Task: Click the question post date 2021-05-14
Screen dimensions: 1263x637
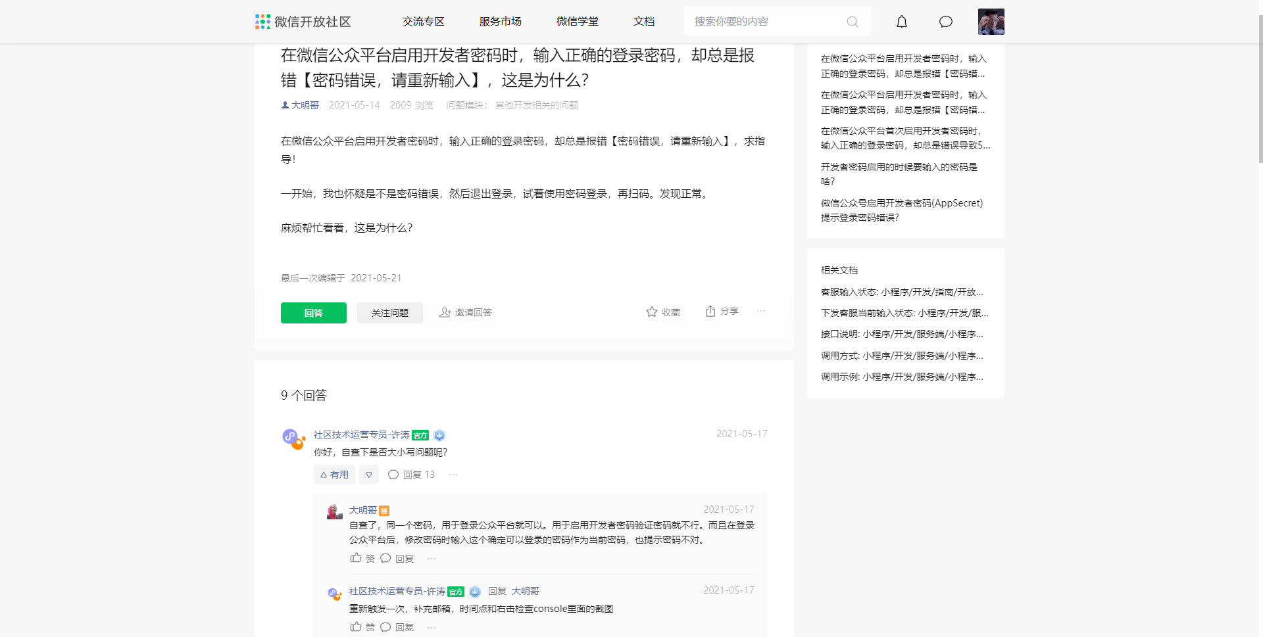Action: click(x=355, y=105)
